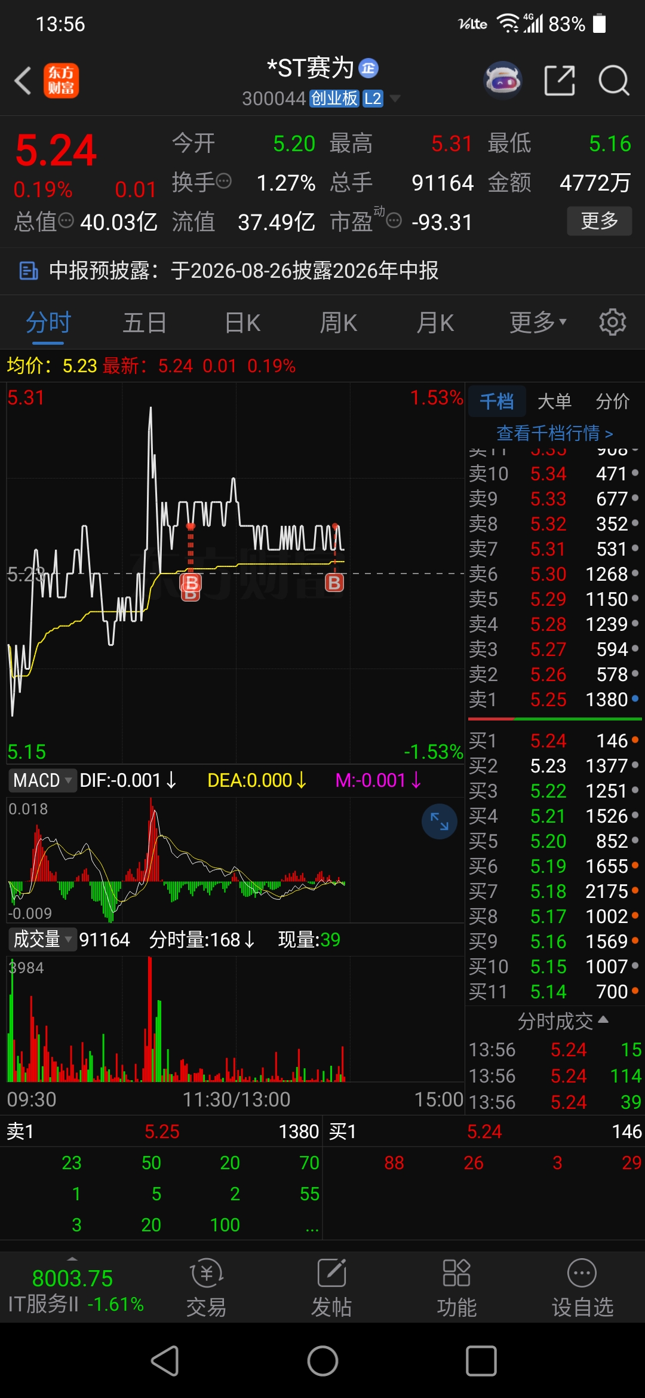Tap the share export icon

pyautogui.click(x=560, y=81)
